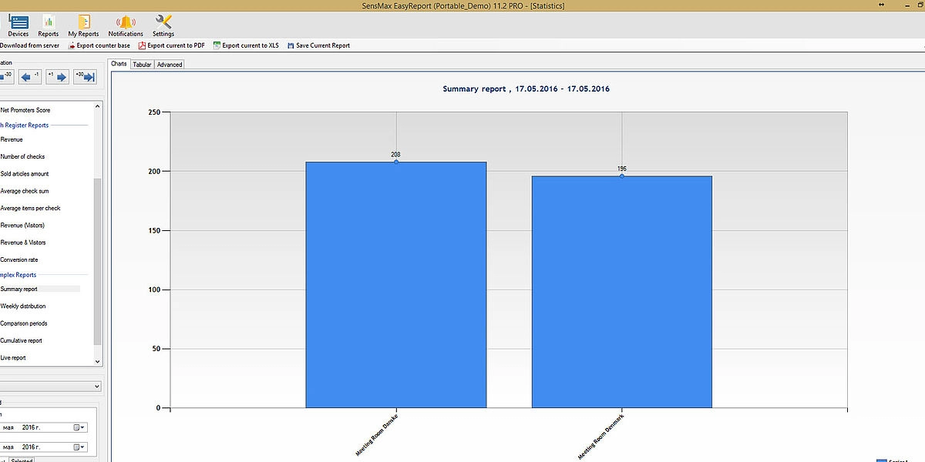Click Export counter base
Image resolution: width=925 pixels, height=462 pixels.
click(x=98, y=45)
